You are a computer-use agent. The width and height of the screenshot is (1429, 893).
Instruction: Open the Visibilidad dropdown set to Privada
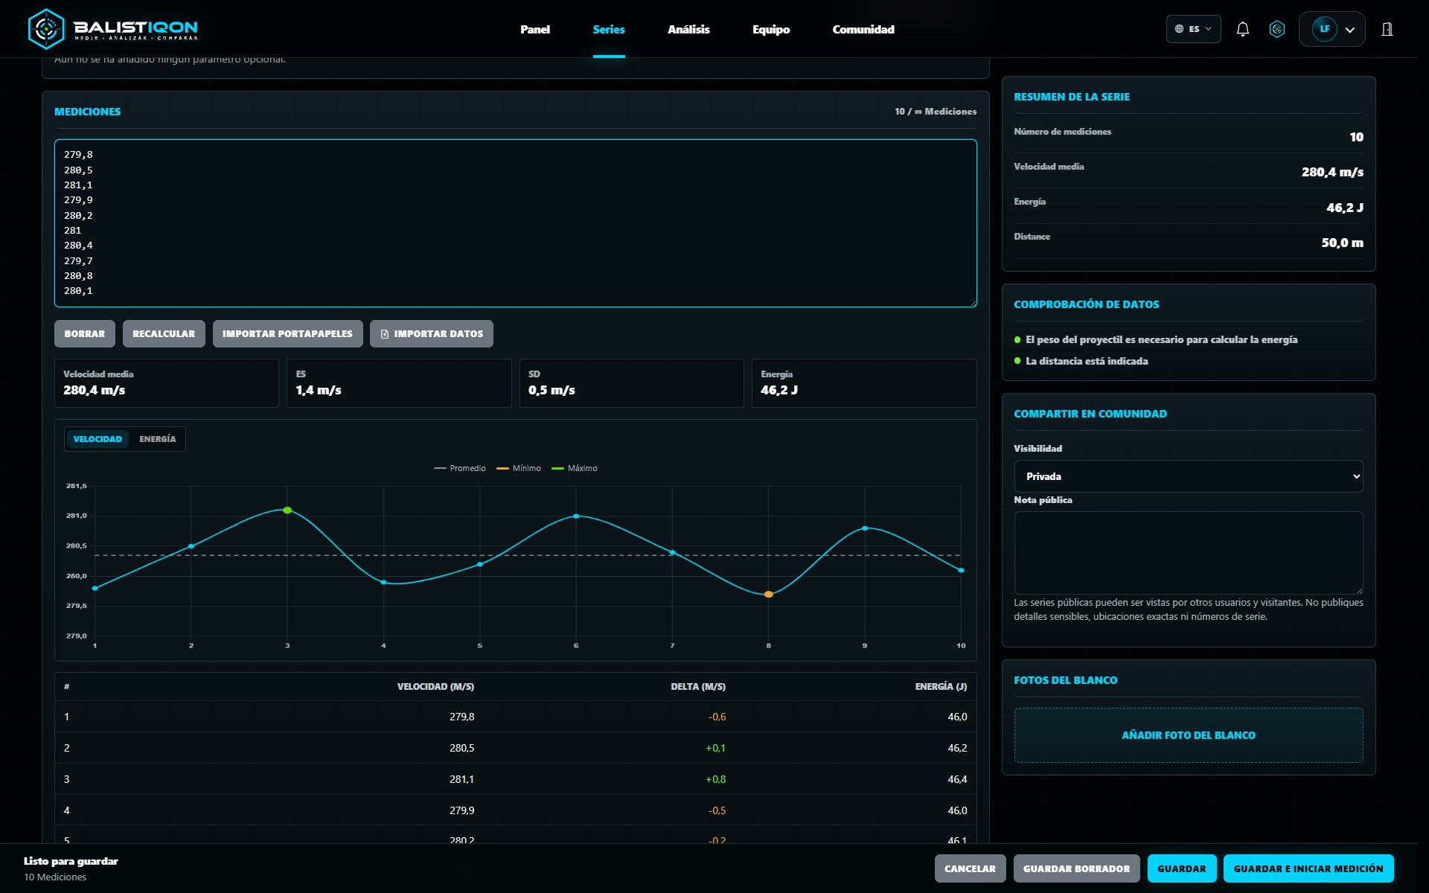pos(1188,476)
